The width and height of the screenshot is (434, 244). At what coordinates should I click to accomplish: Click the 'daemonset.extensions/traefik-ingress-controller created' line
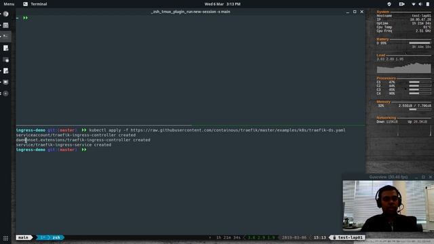(x=83, y=140)
